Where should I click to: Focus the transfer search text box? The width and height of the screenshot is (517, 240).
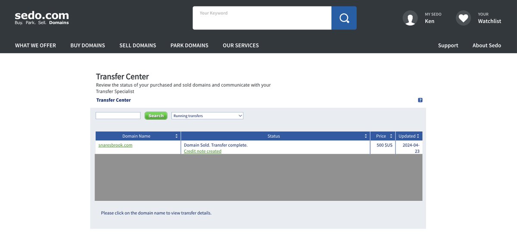click(x=118, y=115)
